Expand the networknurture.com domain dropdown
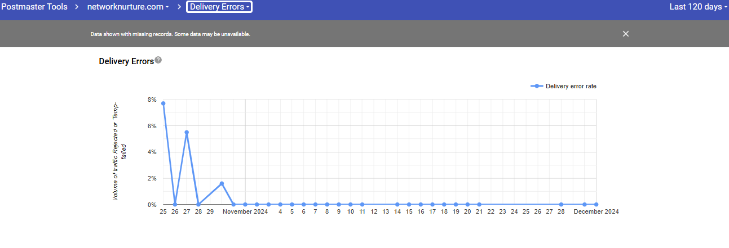729x248 pixels. 128,7
